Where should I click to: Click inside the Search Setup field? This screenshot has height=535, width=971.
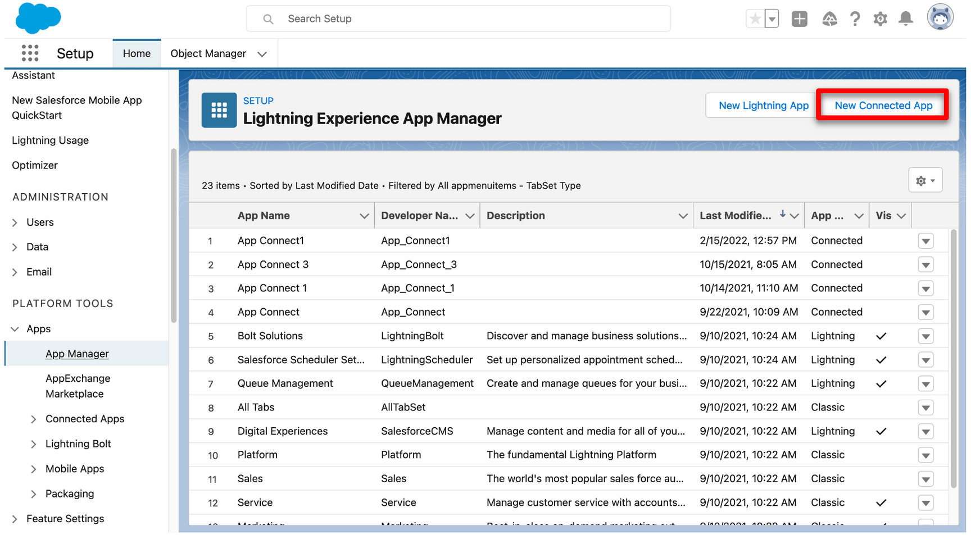[458, 19]
